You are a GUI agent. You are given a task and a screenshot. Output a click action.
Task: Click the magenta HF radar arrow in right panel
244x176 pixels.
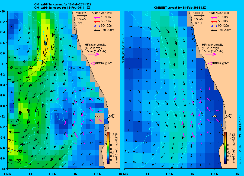[x=211, y=54]
